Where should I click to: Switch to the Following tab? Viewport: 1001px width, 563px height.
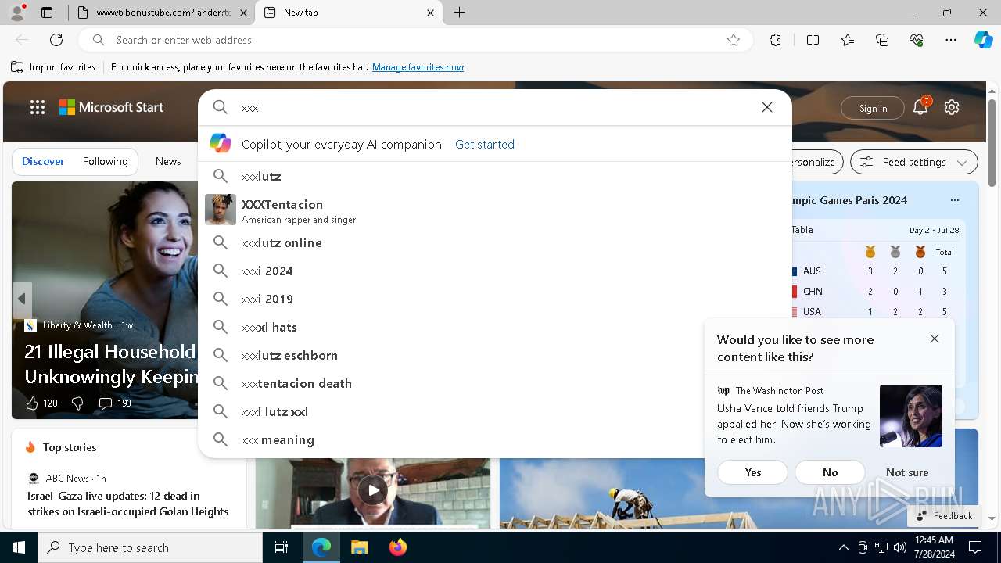point(105,161)
